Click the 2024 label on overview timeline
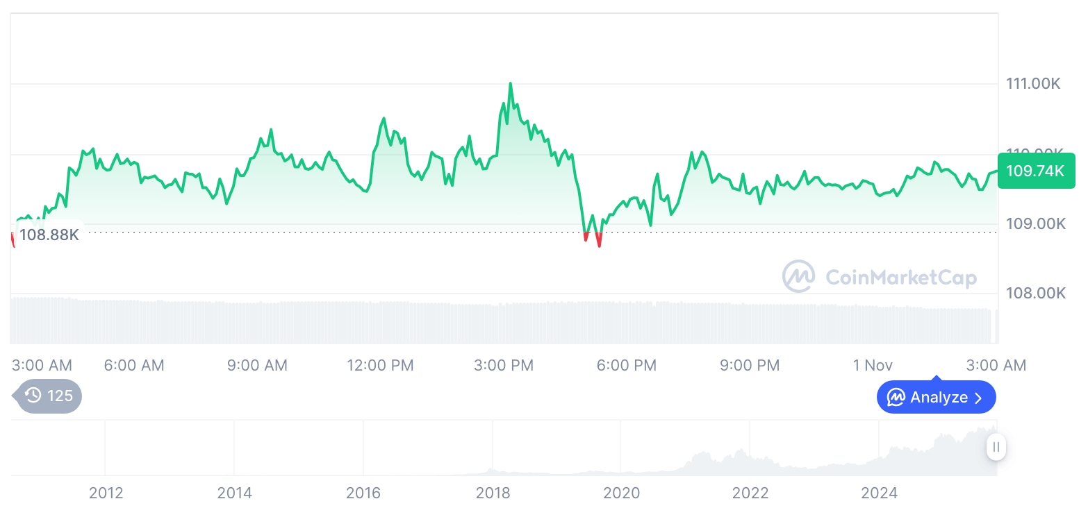The width and height of the screenshot is (1088, 508). click(879, 493)
